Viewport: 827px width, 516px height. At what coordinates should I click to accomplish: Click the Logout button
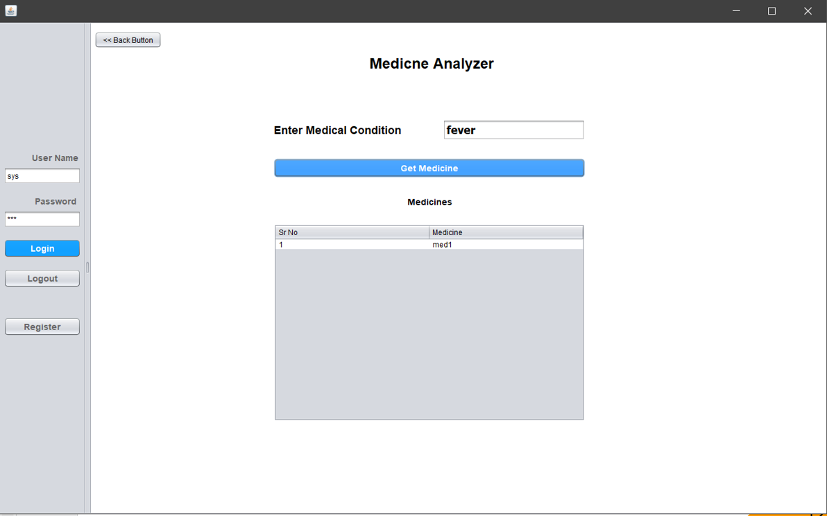(x=42, y=277)
